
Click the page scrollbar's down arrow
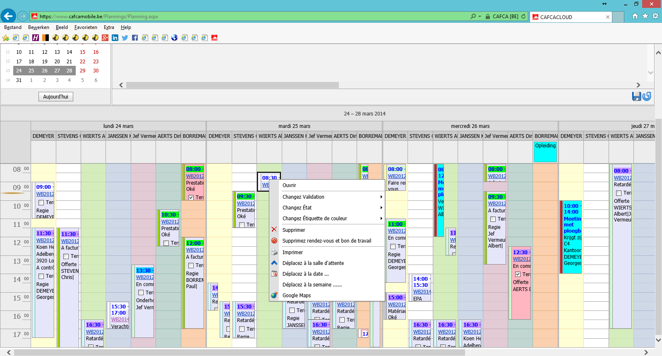[658, 340]
